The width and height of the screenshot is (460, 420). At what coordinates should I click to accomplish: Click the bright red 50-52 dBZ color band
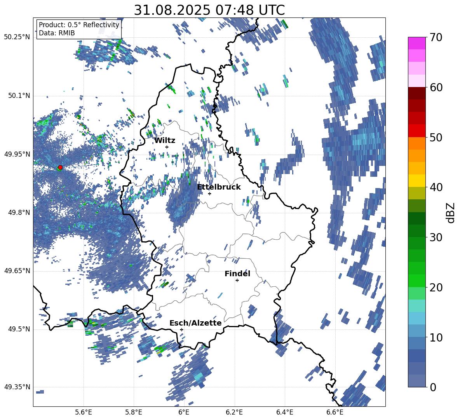click(416, 131)
